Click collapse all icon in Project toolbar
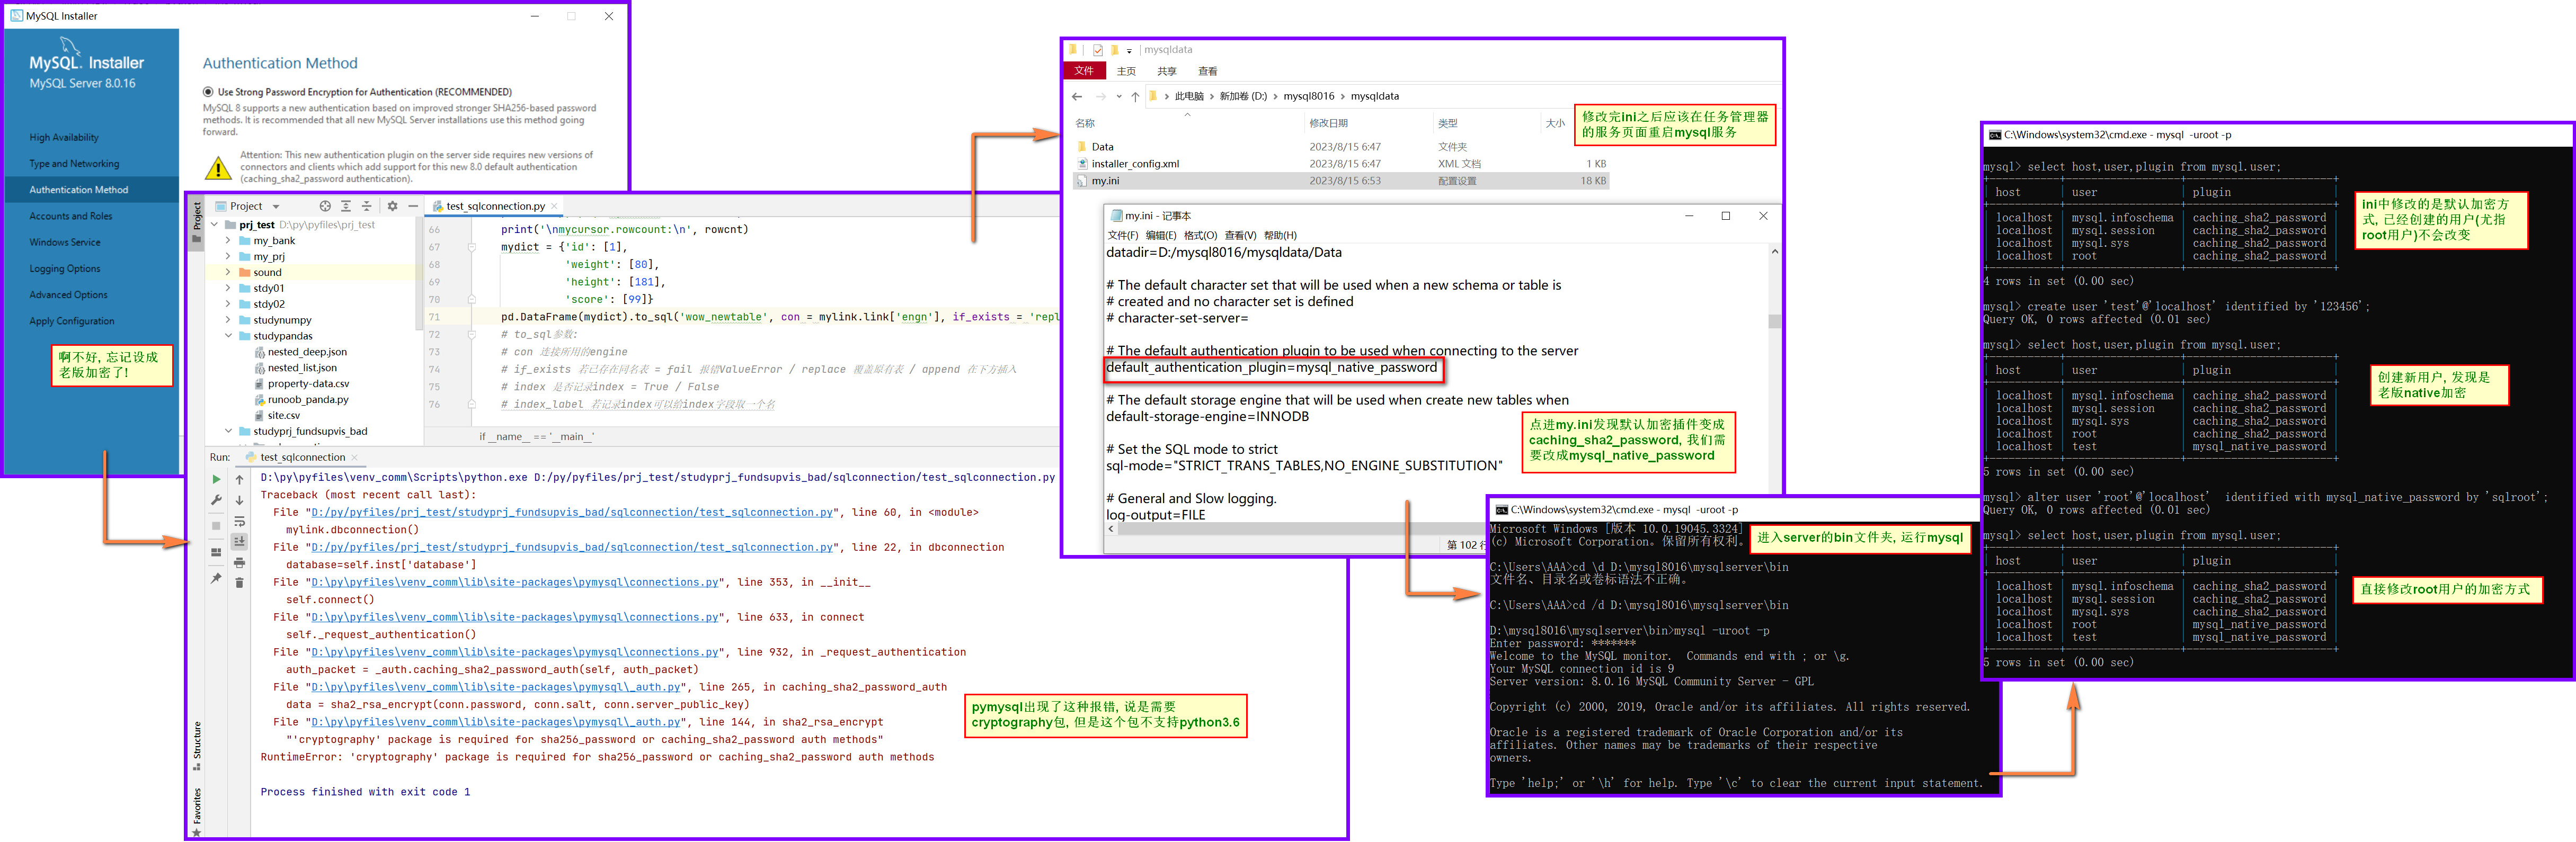The width and height of the screenshot is (2576, 842). click(366, 206)
